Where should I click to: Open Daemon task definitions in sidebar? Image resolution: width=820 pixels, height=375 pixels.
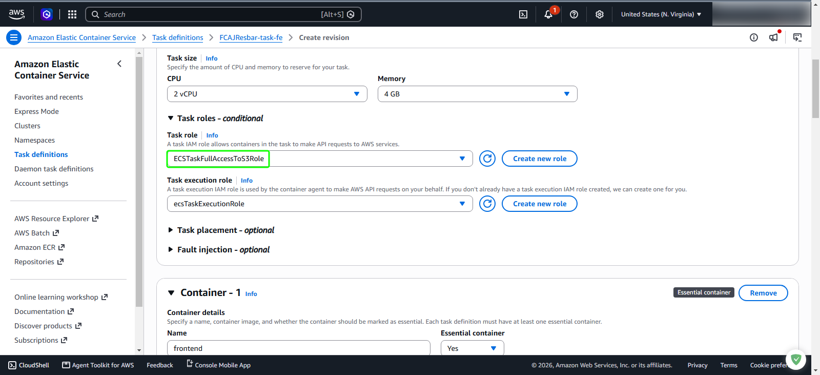[54, 169]
